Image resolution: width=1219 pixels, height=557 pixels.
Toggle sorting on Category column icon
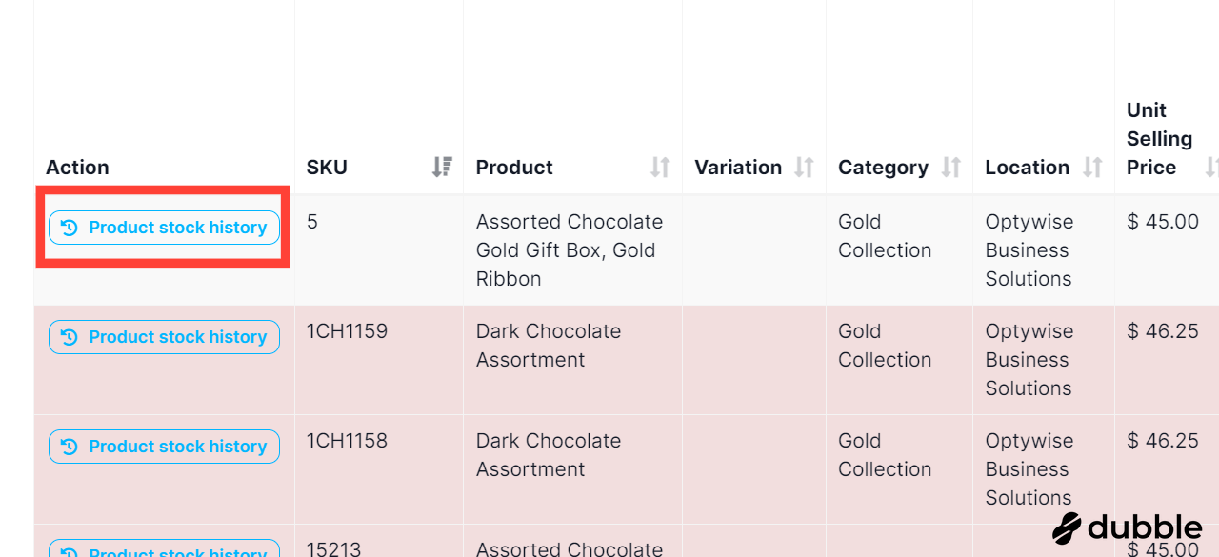950,168
